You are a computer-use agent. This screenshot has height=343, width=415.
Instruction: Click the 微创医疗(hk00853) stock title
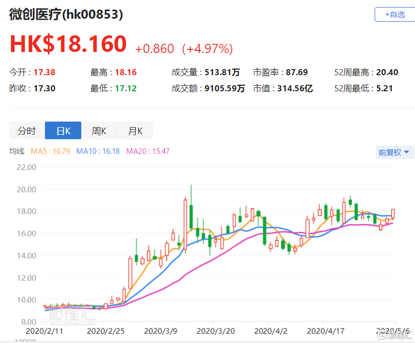click(x=66, y=15)
